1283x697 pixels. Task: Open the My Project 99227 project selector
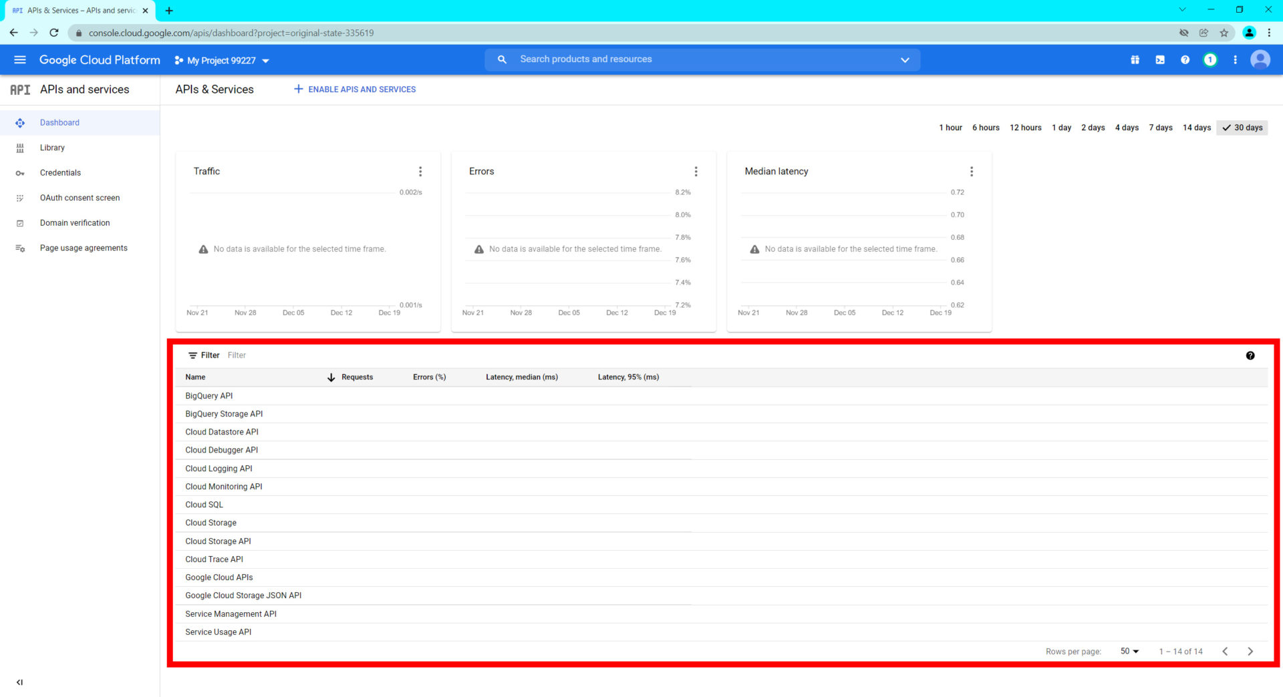point(222,60)
